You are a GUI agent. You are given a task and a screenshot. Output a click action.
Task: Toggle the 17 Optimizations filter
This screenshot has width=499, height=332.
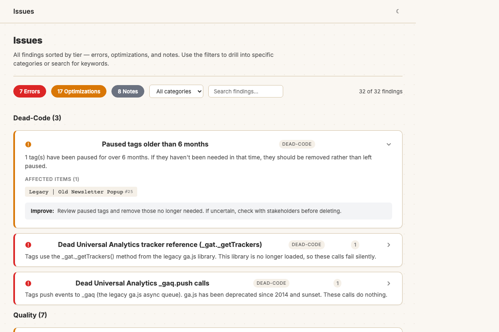79,91
